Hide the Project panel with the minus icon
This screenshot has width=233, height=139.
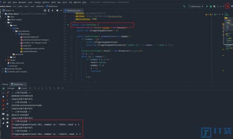click(61, 10)
